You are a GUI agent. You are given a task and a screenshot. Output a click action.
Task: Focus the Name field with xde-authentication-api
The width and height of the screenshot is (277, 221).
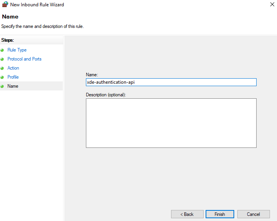(x=171, y=82)
